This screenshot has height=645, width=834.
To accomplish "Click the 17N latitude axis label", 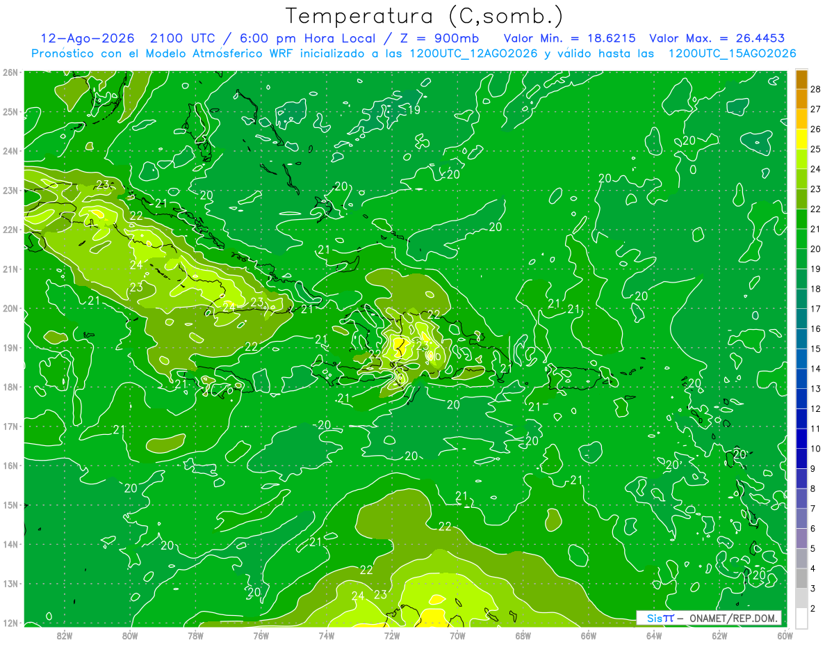I will (x=10, y=426).
